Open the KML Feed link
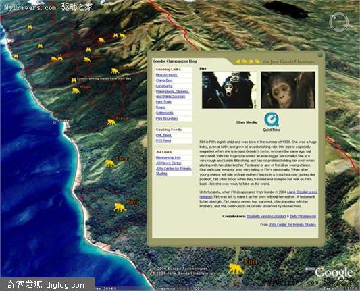The image size is (360, 291). point(163,136)
